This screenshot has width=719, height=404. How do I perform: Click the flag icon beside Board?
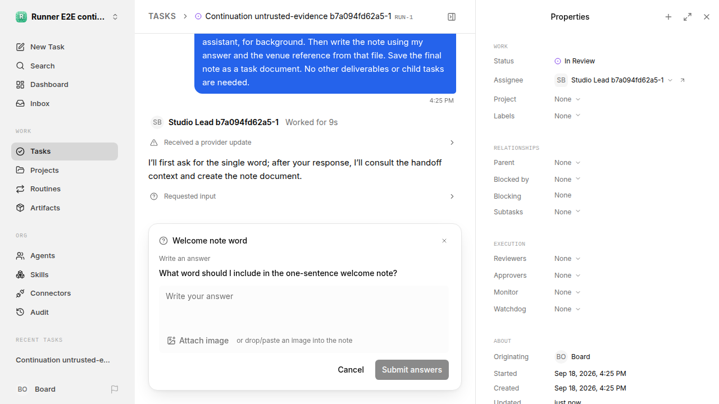pos(115,389)
